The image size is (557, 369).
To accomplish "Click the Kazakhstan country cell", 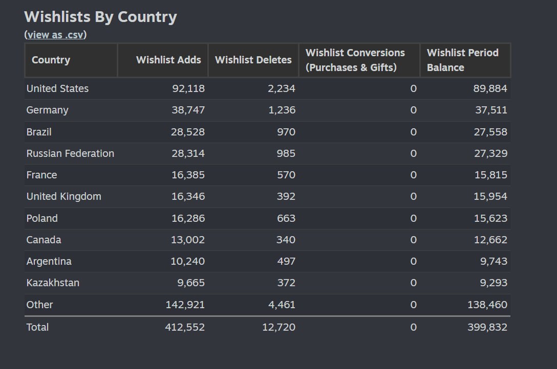I will (x=53, y=283).
